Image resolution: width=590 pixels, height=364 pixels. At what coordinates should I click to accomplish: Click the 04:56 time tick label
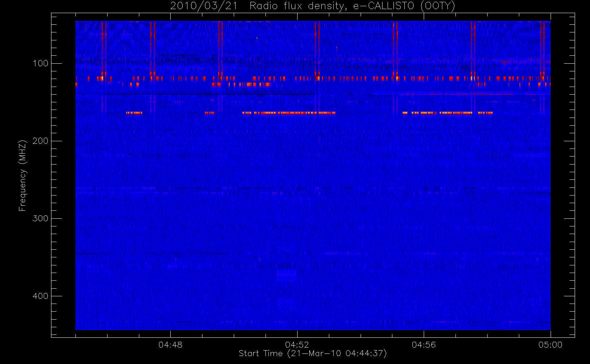tap(424, 345)
